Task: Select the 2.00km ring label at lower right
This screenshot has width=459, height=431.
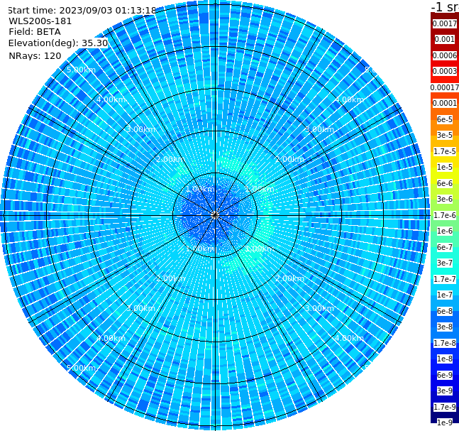Action: point(290,278)
